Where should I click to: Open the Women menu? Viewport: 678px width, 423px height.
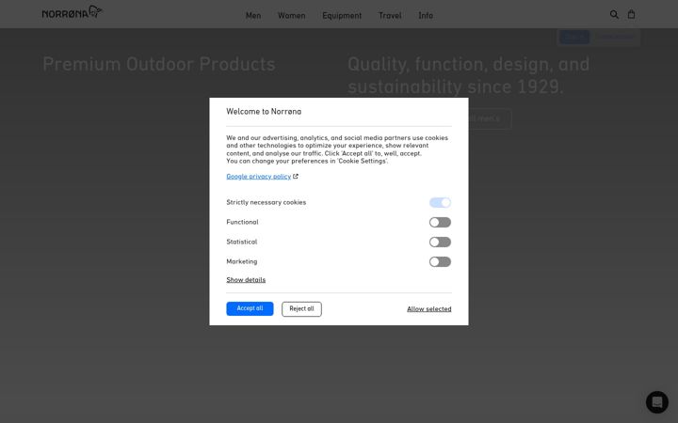coord(291,16)
